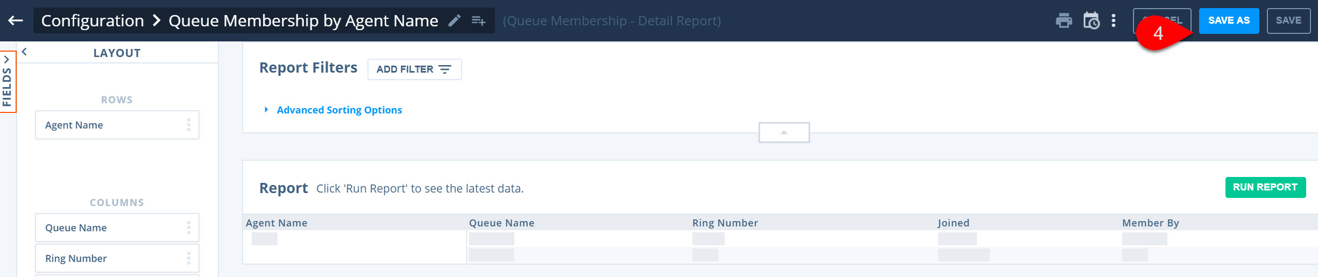This screenshot has height=277, width=1318.
Task: Click the add-to-list icon beside title
Action: coord(478,20)
